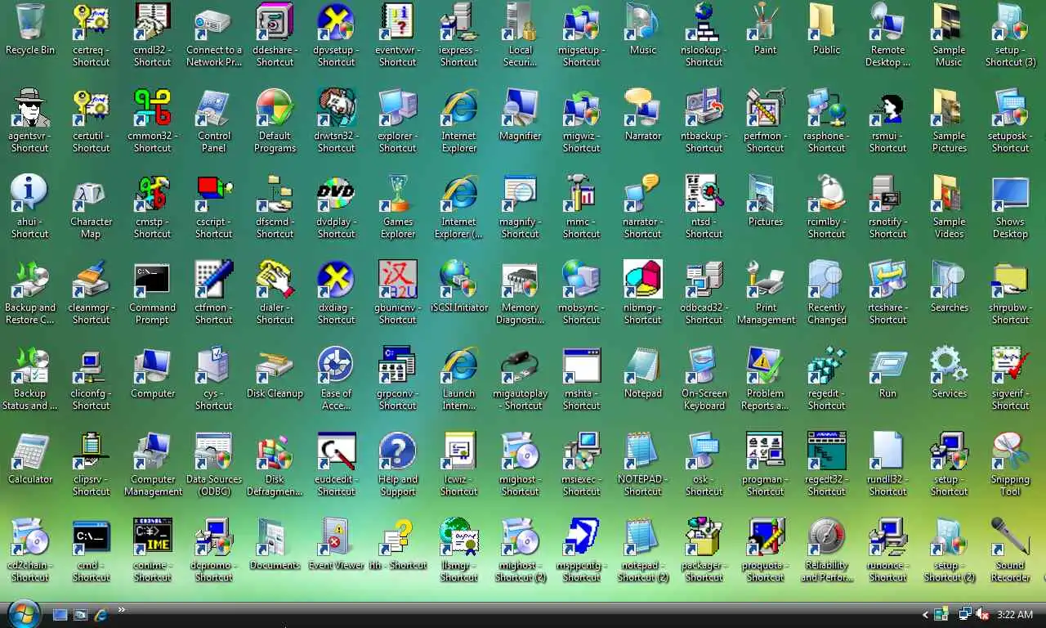Open the Control Panel desktop icon
The height and width of the screenshot is (628, 1046).
(x=214, y=108)
